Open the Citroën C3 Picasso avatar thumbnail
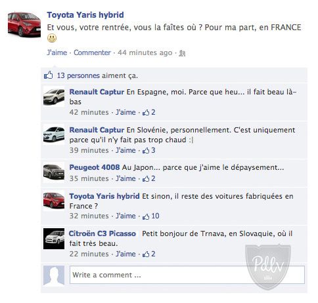 point(54,239)
